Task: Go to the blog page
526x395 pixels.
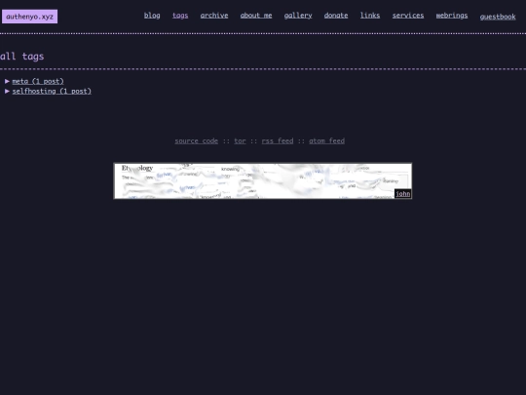Action: pos(152,16)
